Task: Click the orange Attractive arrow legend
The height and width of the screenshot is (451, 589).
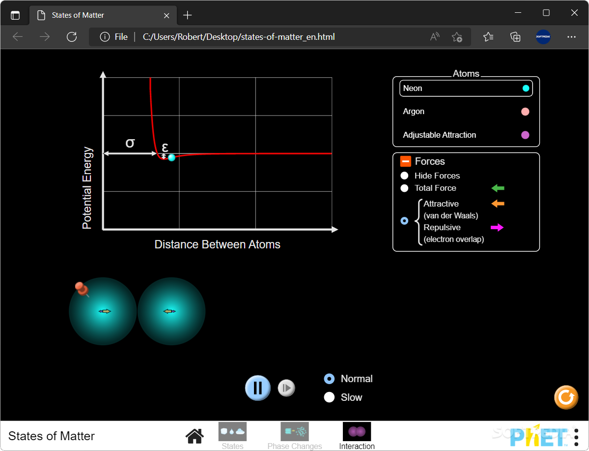Action: 498,204
